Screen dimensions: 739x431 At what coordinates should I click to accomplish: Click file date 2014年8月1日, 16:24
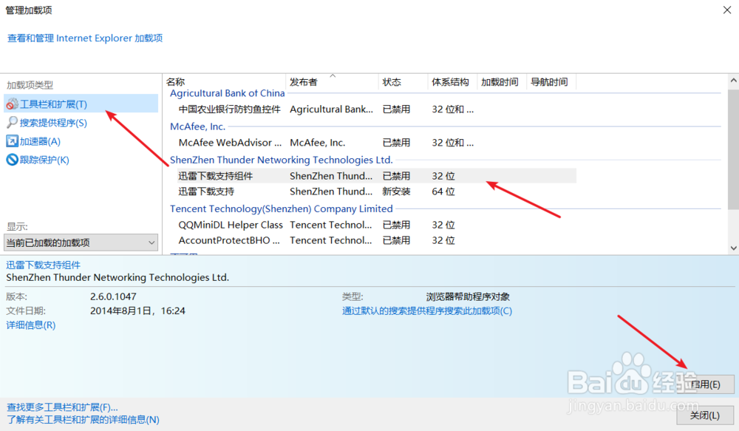[137, 310]
